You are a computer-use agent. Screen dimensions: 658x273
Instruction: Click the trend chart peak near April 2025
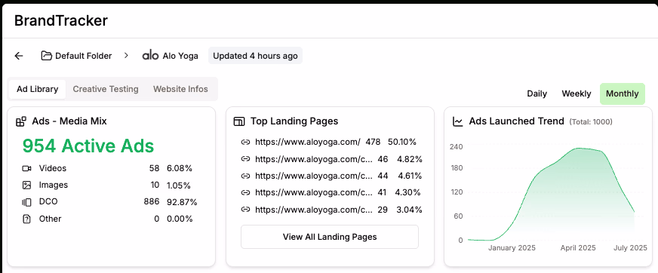click(579, 148)
